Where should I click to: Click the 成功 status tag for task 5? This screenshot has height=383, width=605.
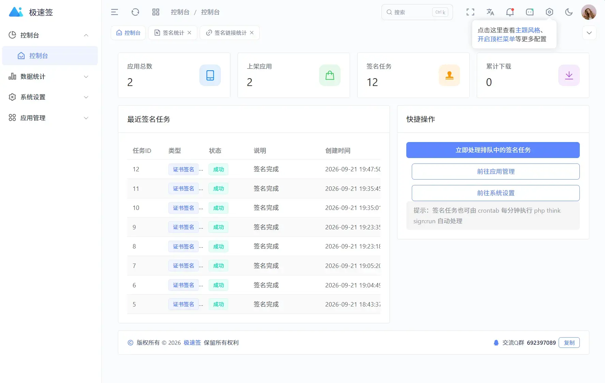[x=218, y=304]
